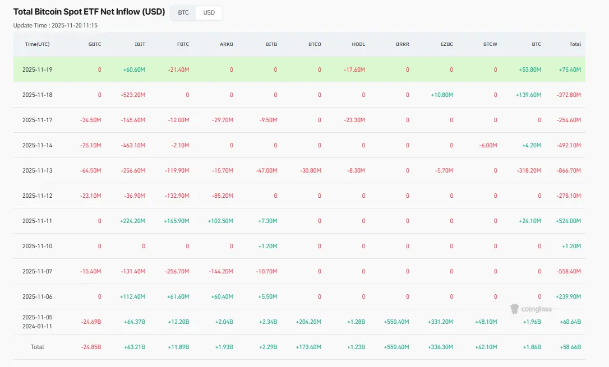This screenshot has width=609, height=367.
Task: Click the Time(UTC) column header
Action: tap(38, 44)
